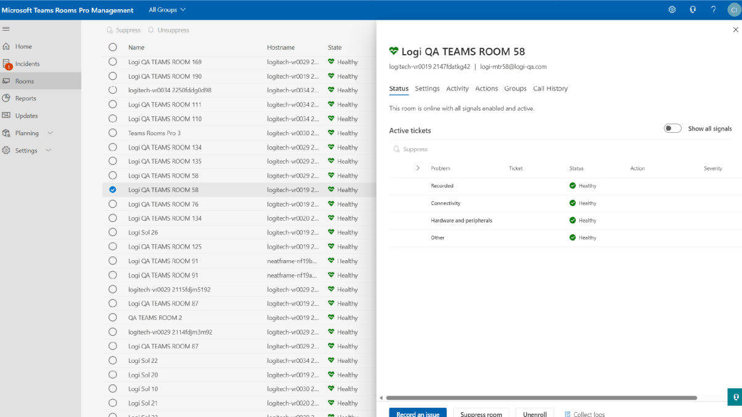The width and height of the screenshot is (742, 417).
Task: Click the headset support icon in the top bar
Action: click(x=693, y=10)
